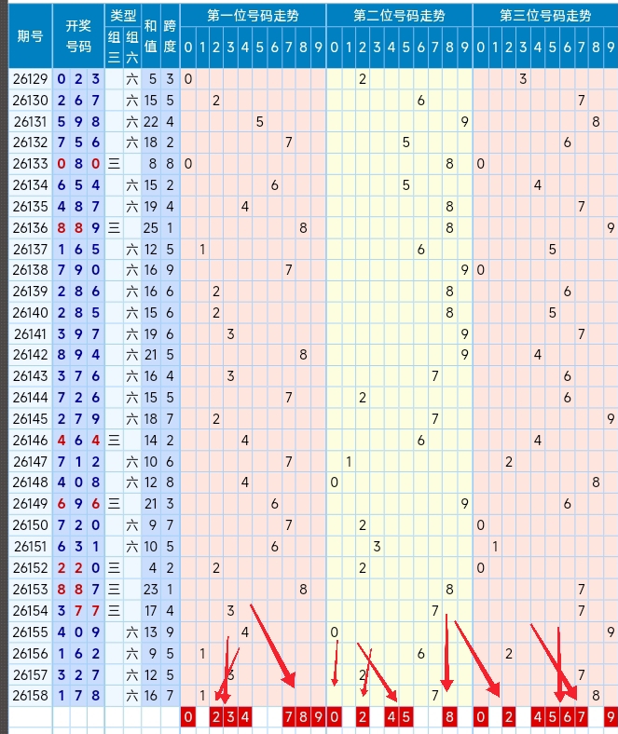Click third-position trend 1 in row 26151
Screen dimensions: 618x734
coord(495,547)
